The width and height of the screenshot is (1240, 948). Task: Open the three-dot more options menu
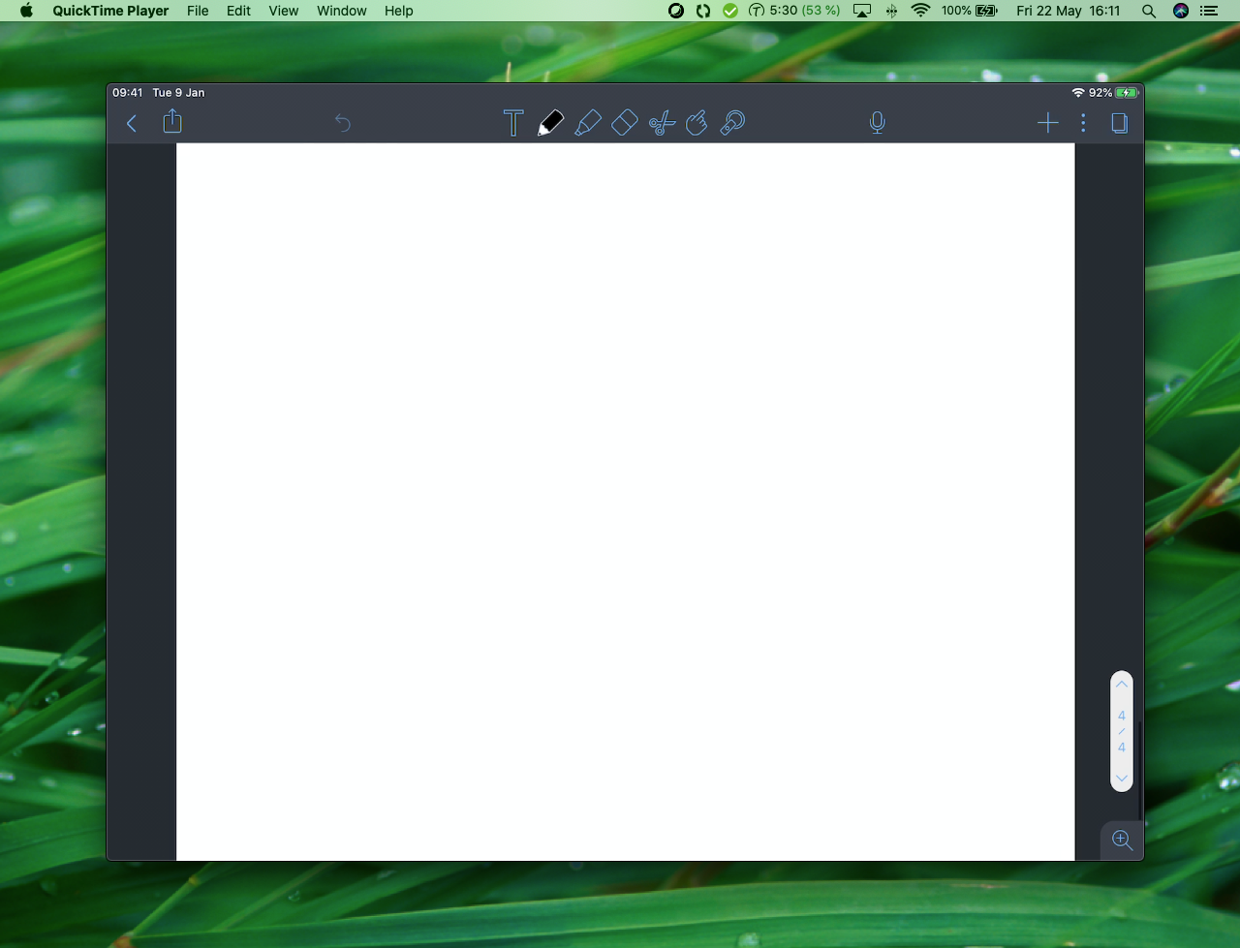tap(1083, 123)
